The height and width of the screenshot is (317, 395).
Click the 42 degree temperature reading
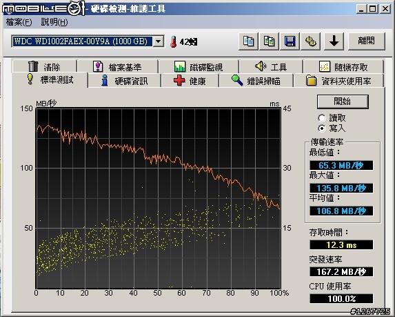point(189,42)
